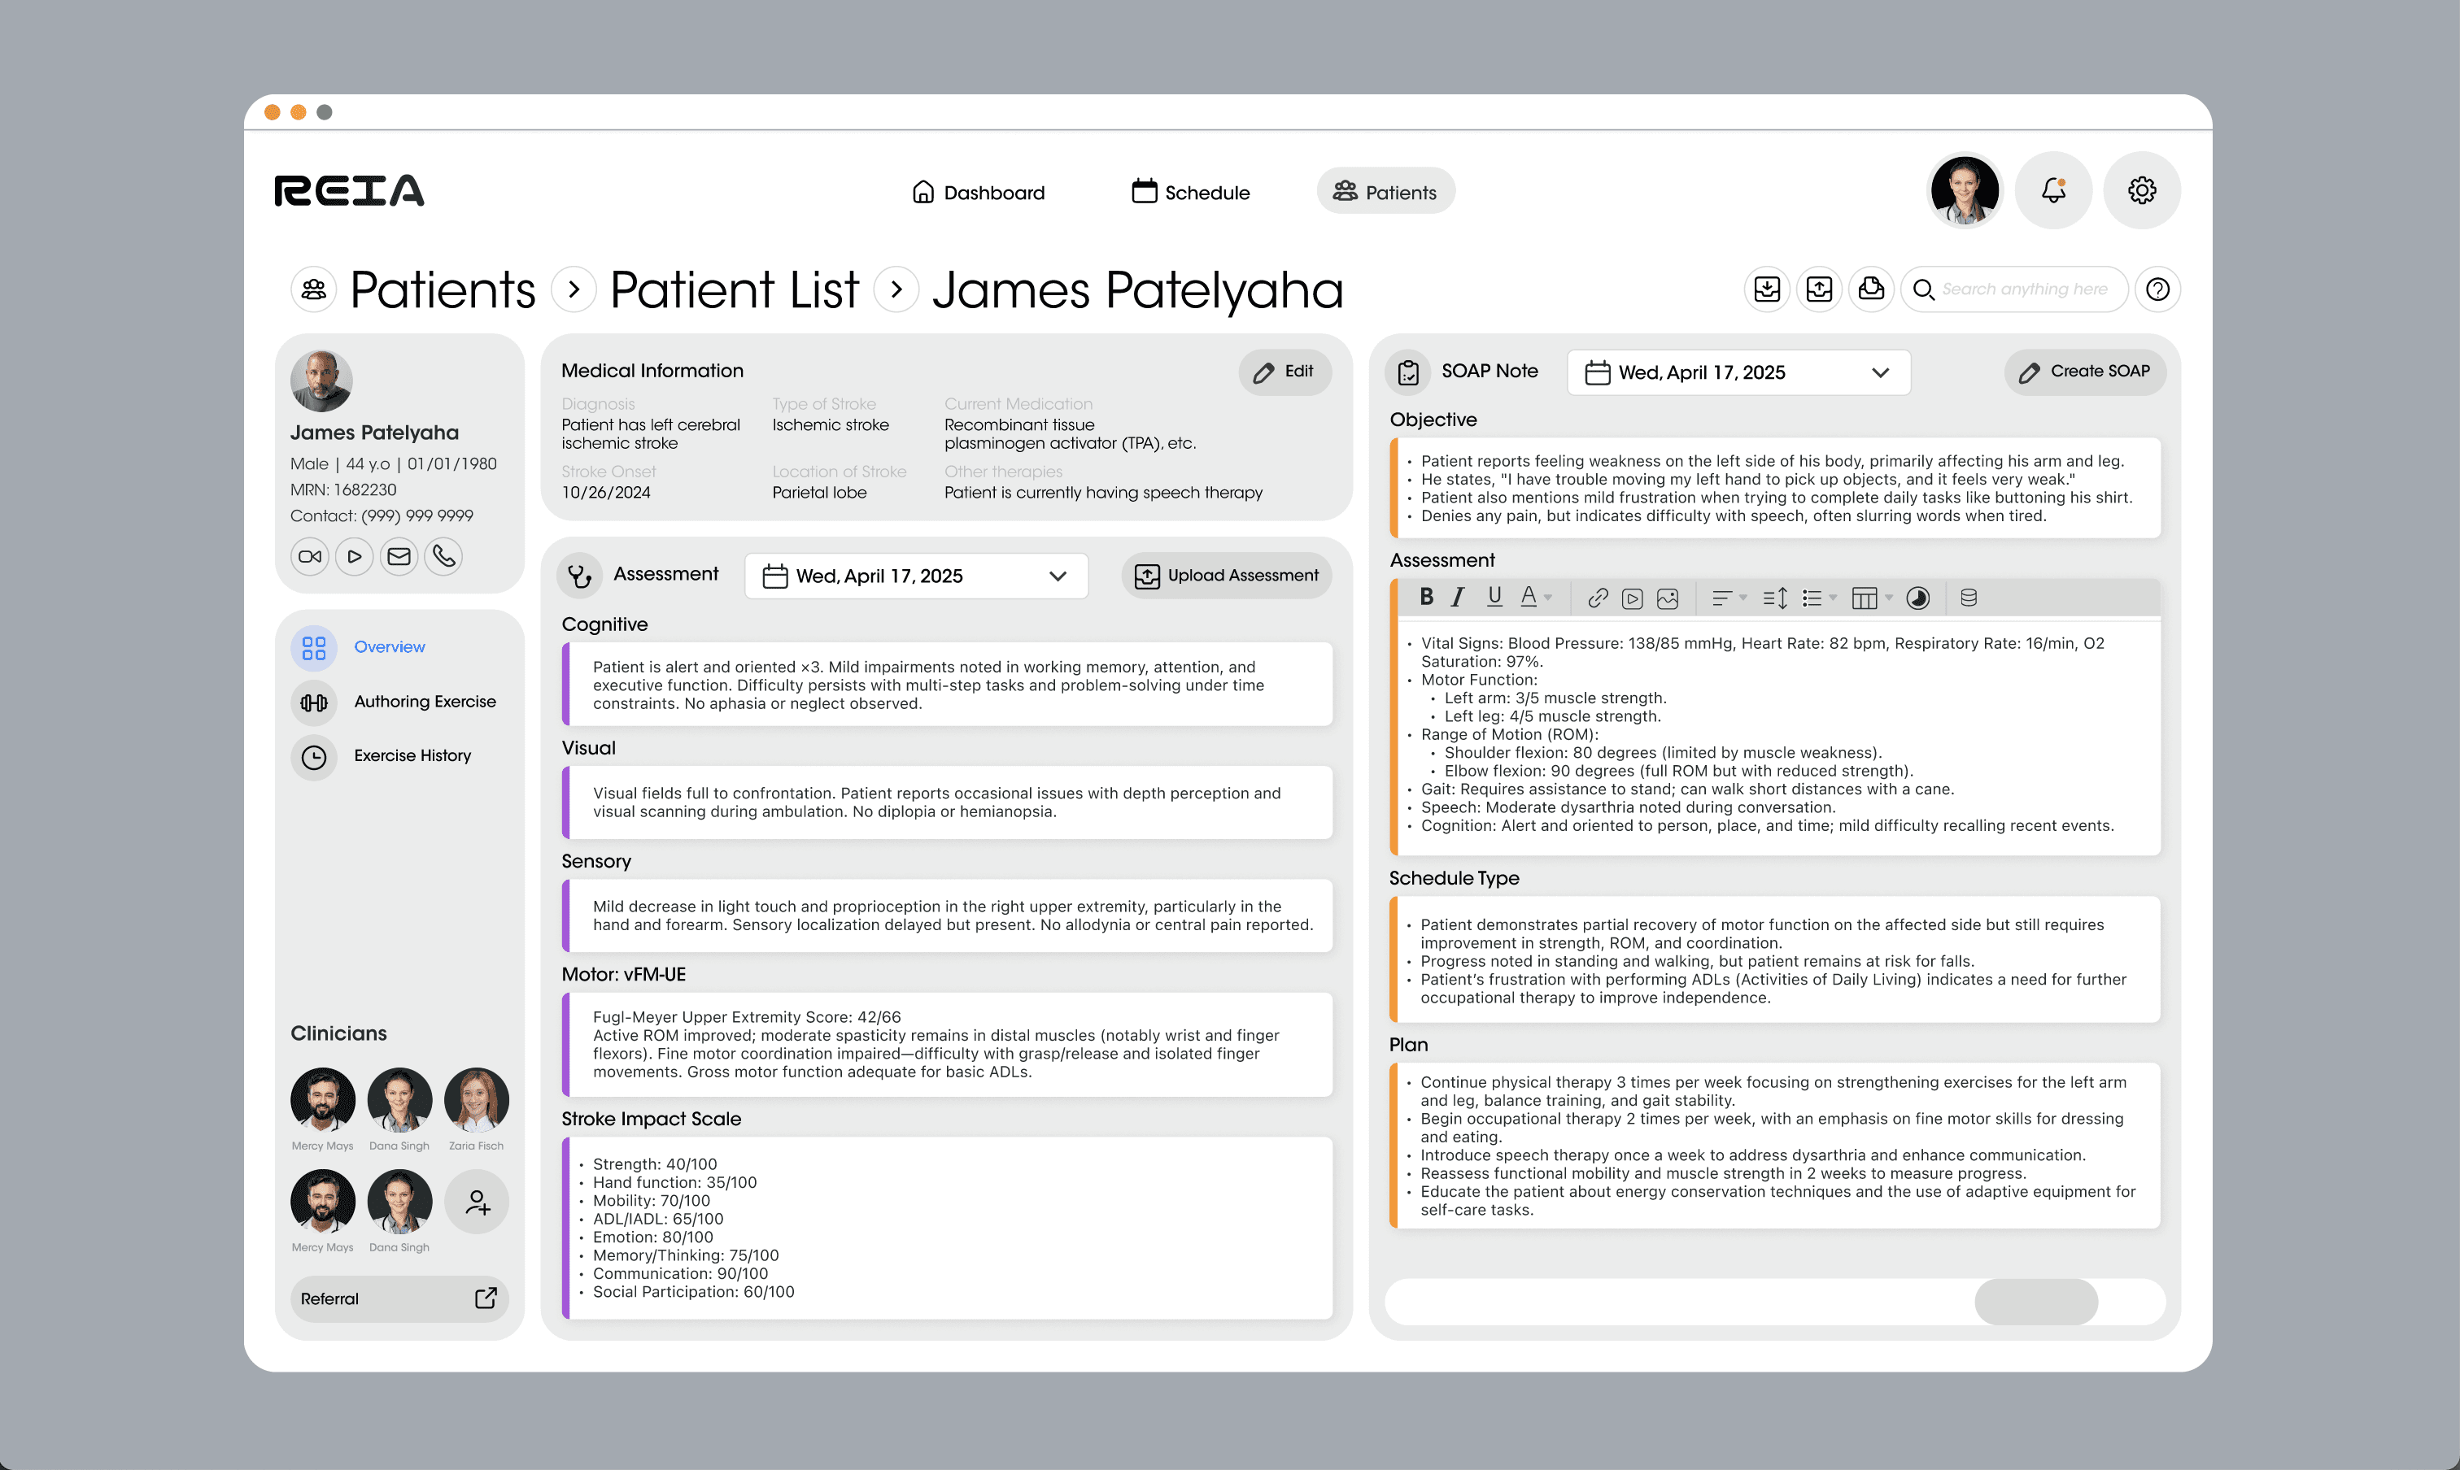Insert link in SOAP assessment toolbar
Image resolution: width=2460 pixels, height=1470 pixels.
point(1597,598)
